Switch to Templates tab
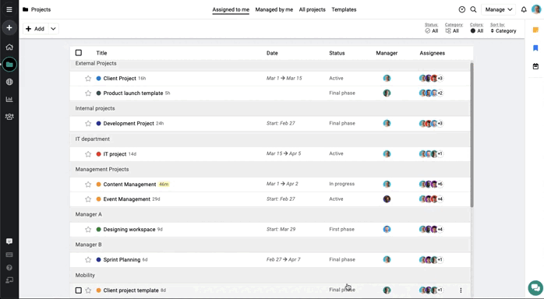 tap(344, 9)
